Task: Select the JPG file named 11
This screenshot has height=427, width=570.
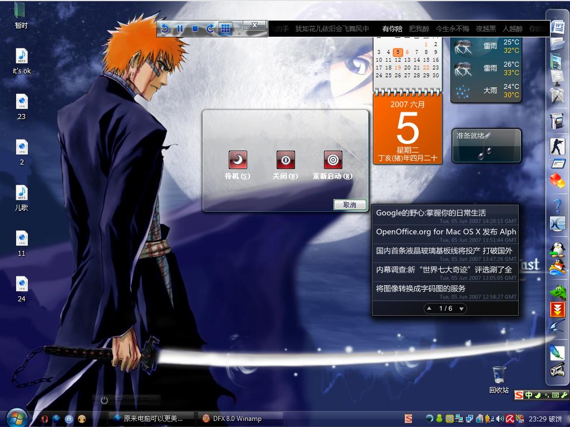Action: coord(22,244)
